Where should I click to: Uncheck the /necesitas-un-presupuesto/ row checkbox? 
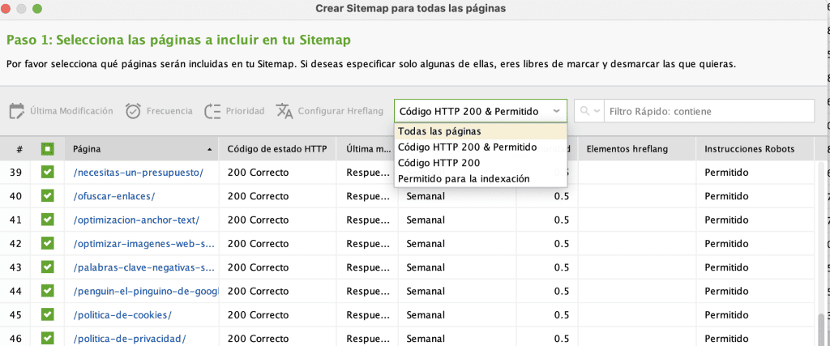(48, 173)
